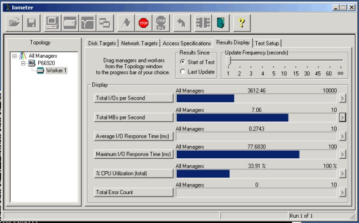This screenshot has width=359, height=223.
Task: Open arrow options for Total Error Count
Action: [x=343, y=192]
